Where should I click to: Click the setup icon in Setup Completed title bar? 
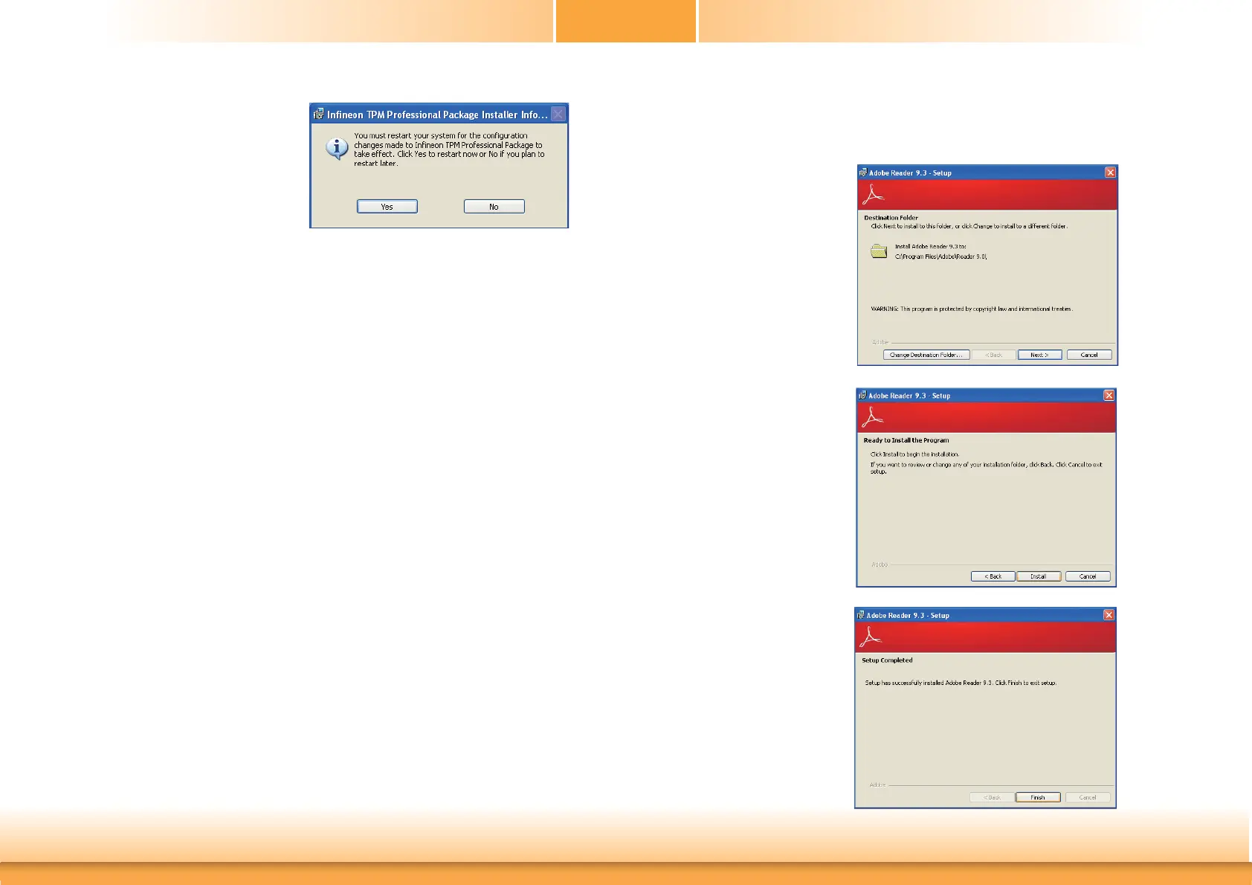861,615
